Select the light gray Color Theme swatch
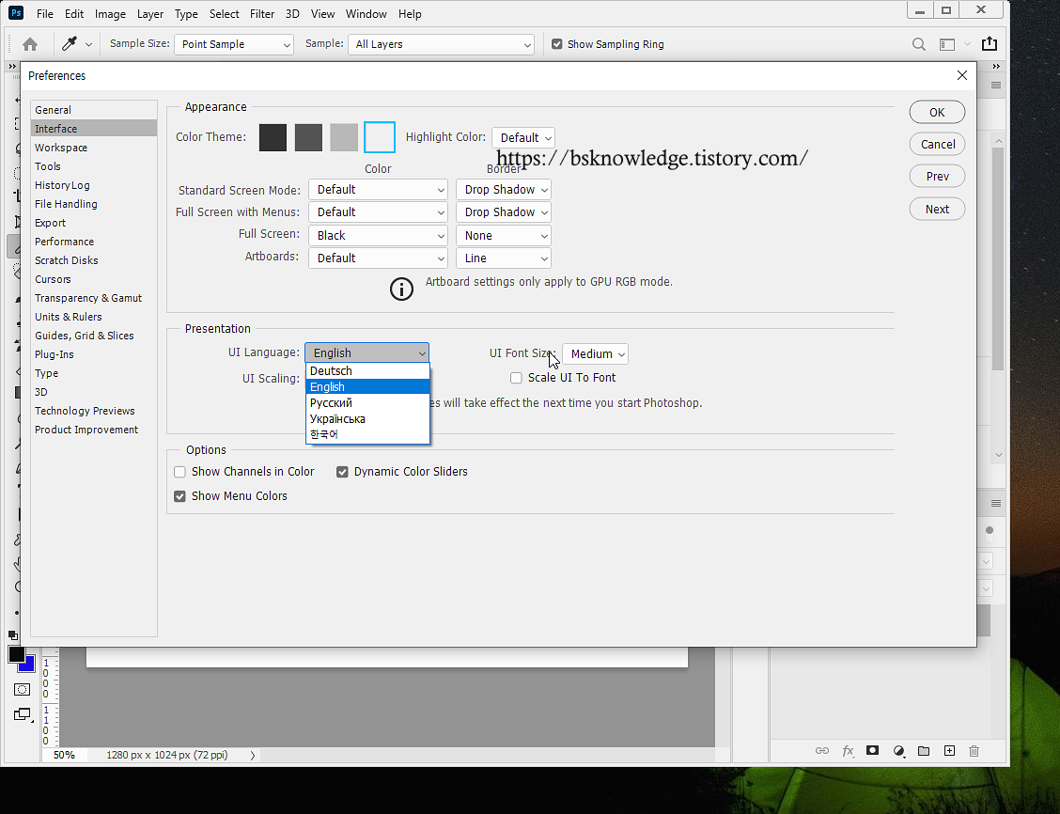The height and width of the screenshot is (814, 1060). [x=344, y=138]
